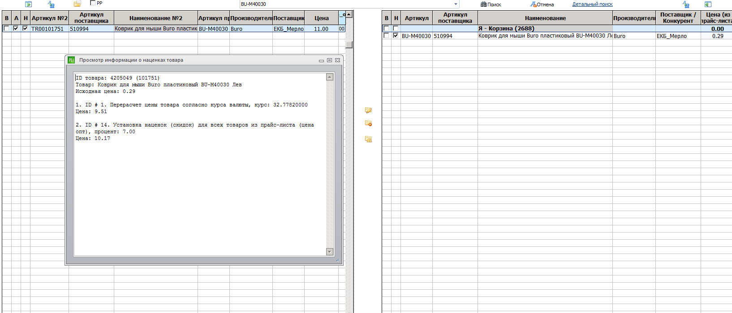Click ЕКБ_Мерло cell in right table

[x=678, y=36]
